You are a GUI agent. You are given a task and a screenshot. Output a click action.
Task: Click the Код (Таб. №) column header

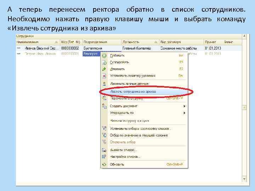pyautogui.click(x=71, y=42)
